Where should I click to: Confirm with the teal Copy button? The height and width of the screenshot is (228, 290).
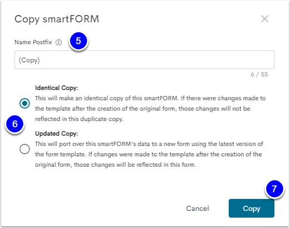tap(251, 208)
